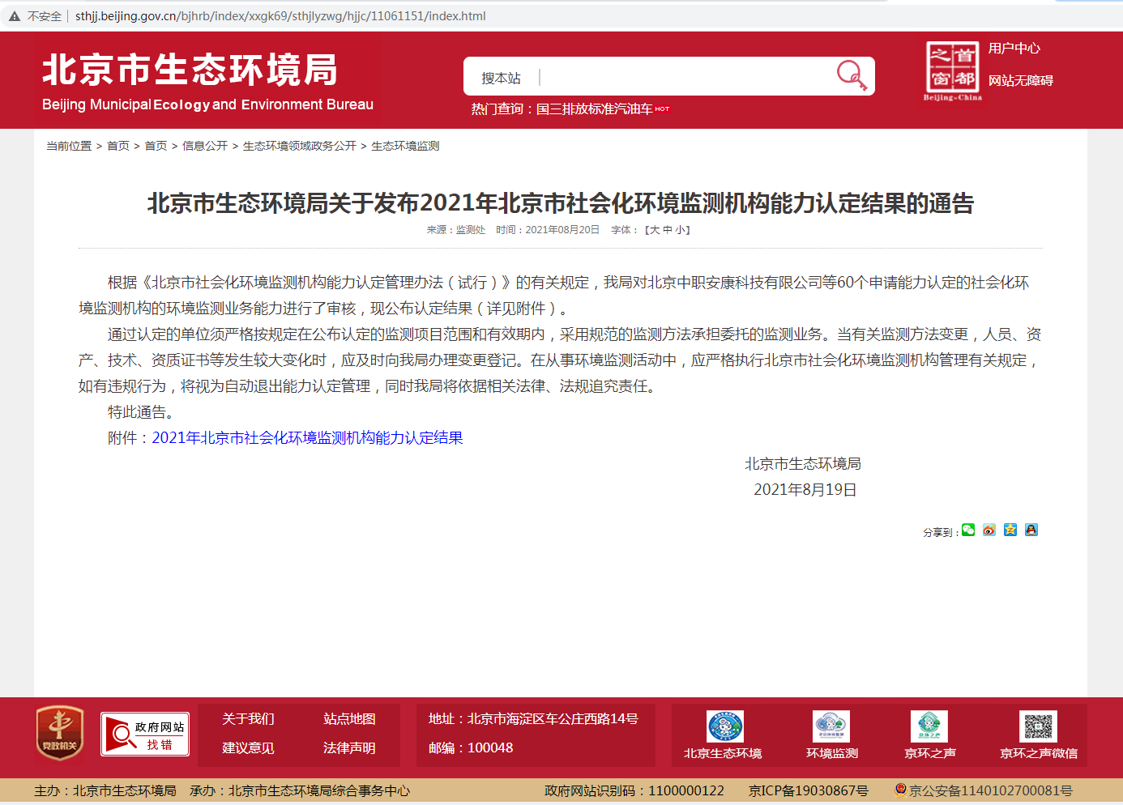Open the 北京生态环境 logo icon

724,727
